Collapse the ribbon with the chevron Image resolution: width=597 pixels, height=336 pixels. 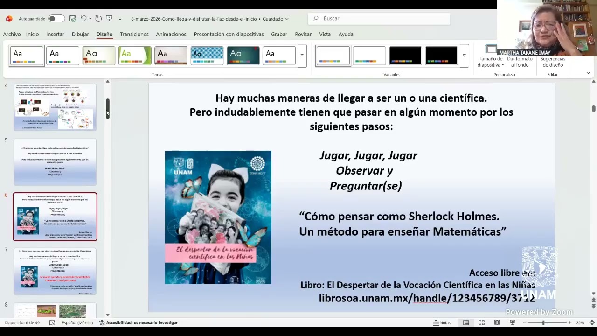tap(588, 73)
